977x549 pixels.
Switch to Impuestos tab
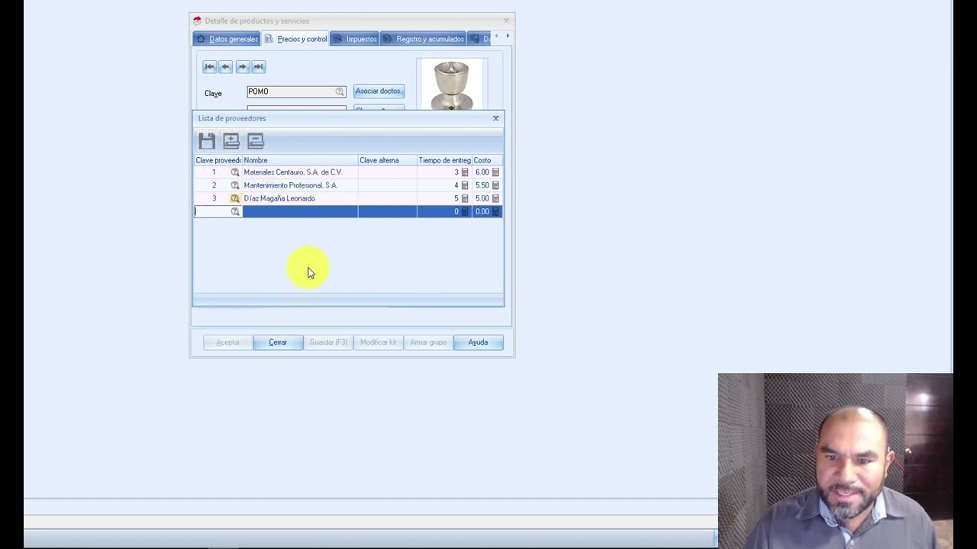[x=355, y=39]
